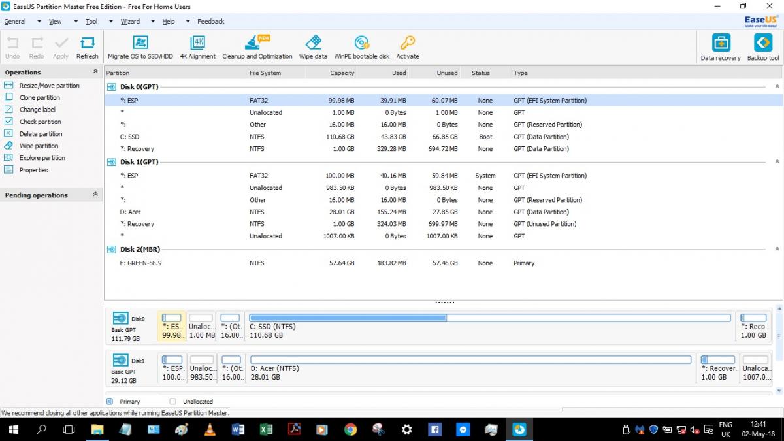Select the 1007.00 KB Unallocated row

point(443,236)
